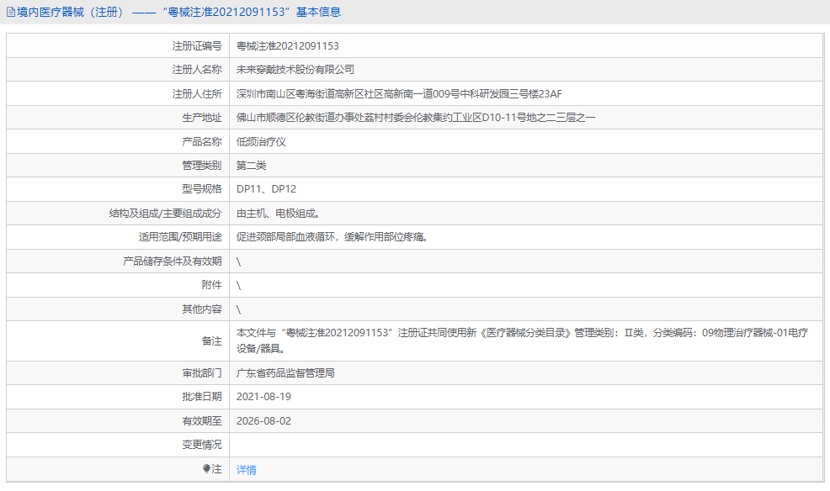
Task: Click the 生产地址 label
Action: coord(202,118)
